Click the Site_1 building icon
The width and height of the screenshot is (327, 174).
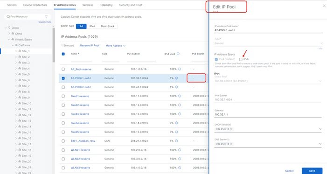point(20,51)
